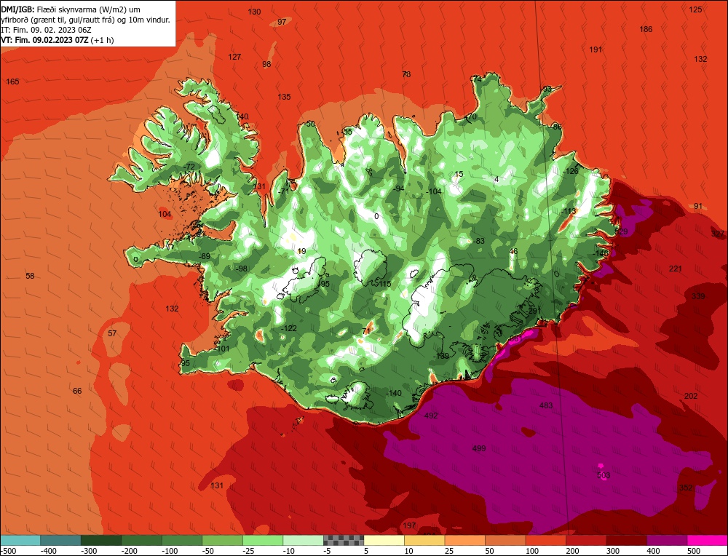
Task: Click the palest green swatch between -10 and -5
Action: point(303,540)
